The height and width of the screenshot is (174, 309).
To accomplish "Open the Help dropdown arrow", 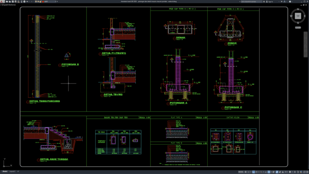I will [x=292, y=1].
